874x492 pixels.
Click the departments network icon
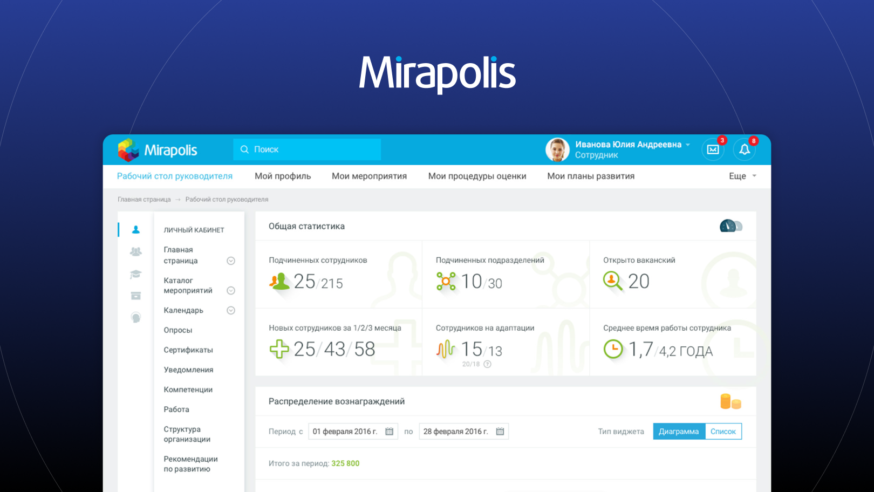tap(446, 281)
